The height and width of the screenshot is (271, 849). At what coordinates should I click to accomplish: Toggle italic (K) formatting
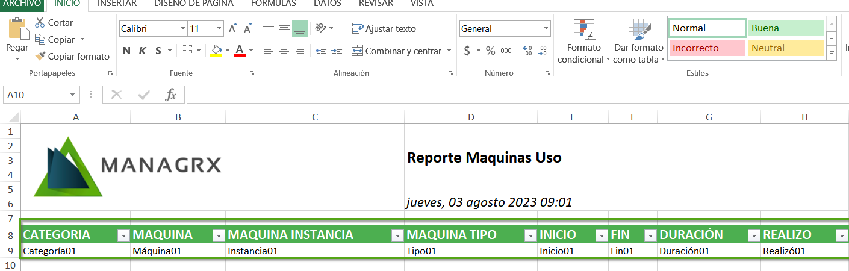point(142,51)
